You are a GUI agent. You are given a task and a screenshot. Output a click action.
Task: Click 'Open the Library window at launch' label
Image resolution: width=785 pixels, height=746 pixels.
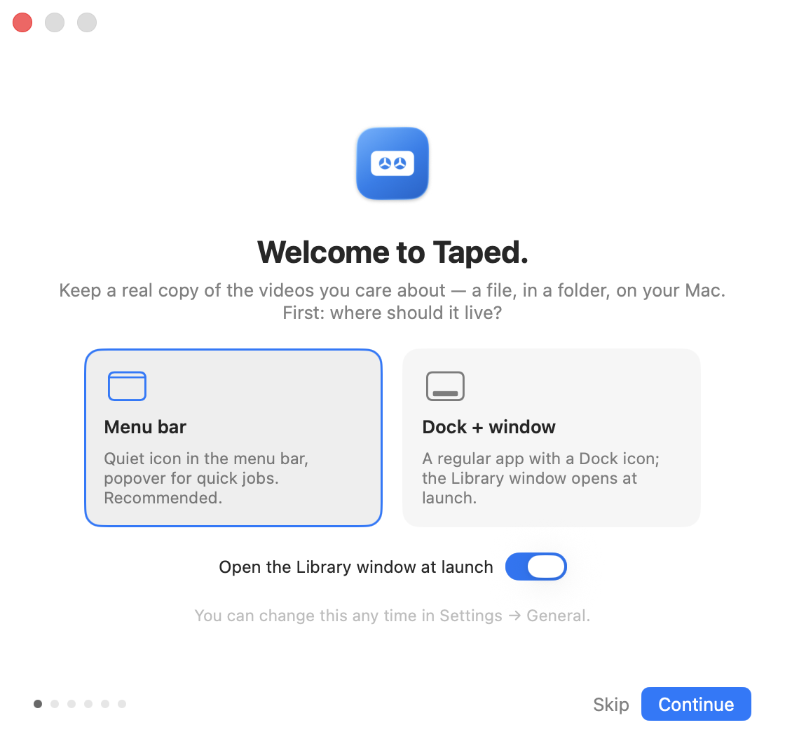tap(356, 567)
